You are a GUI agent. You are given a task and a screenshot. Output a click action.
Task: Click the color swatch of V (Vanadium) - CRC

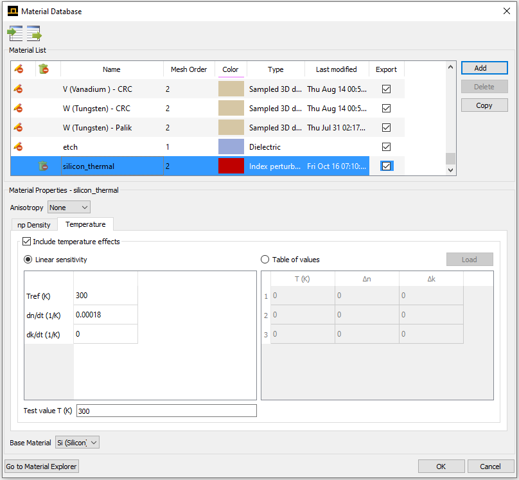(231, 89)
